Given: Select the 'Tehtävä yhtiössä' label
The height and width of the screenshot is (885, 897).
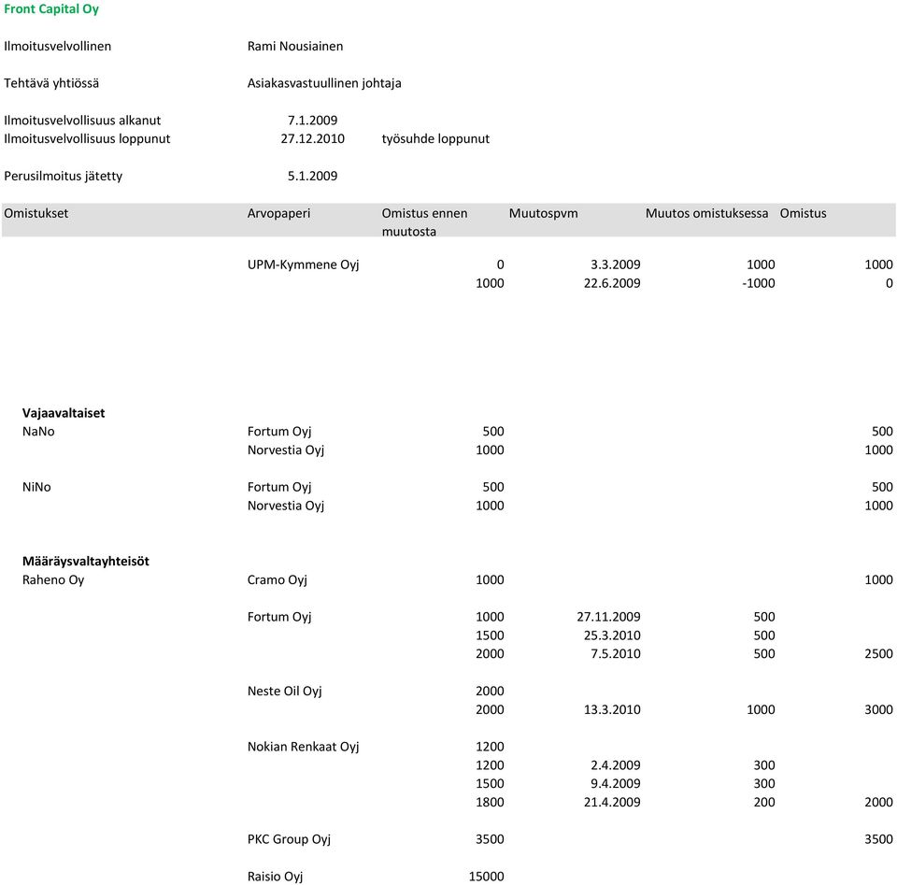Looking at the screenshot, I should coord(50,83).
